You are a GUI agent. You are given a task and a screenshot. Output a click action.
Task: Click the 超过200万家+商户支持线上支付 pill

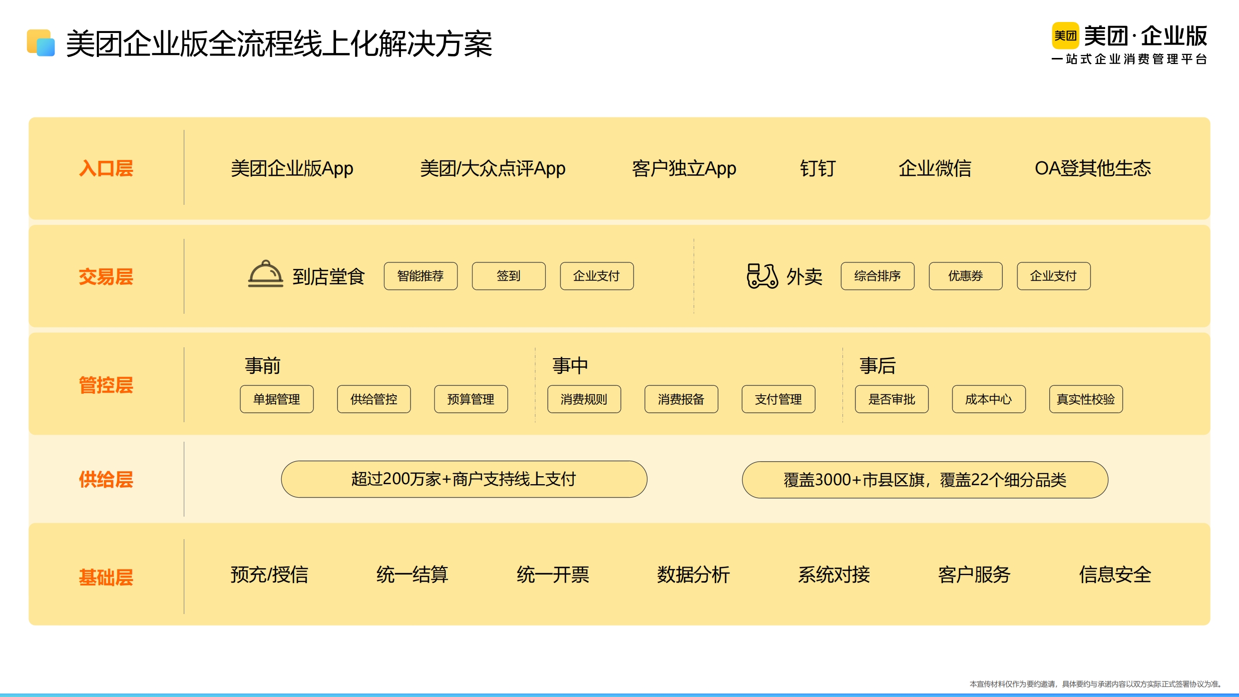point(464,479)
